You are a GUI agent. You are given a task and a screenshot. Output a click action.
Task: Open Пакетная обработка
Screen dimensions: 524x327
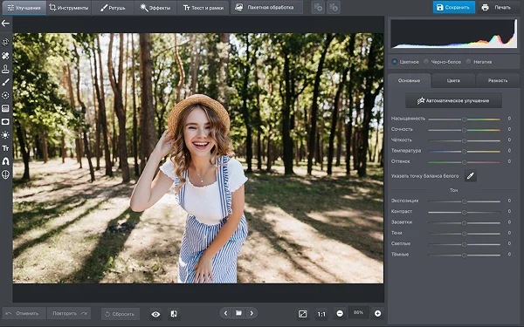coord(267,7)
